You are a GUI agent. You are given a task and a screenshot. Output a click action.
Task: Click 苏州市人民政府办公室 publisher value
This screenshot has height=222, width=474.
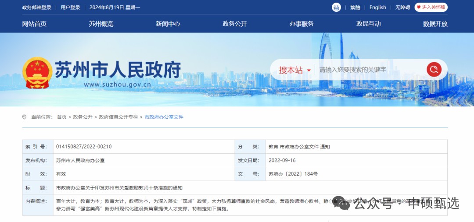(80, 160)
